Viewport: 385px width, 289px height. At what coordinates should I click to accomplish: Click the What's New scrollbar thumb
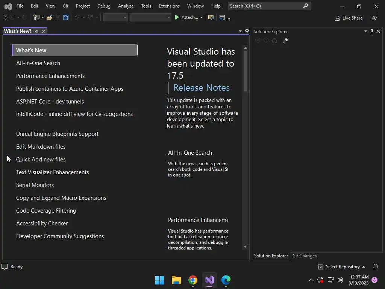(x=245, y=71)
